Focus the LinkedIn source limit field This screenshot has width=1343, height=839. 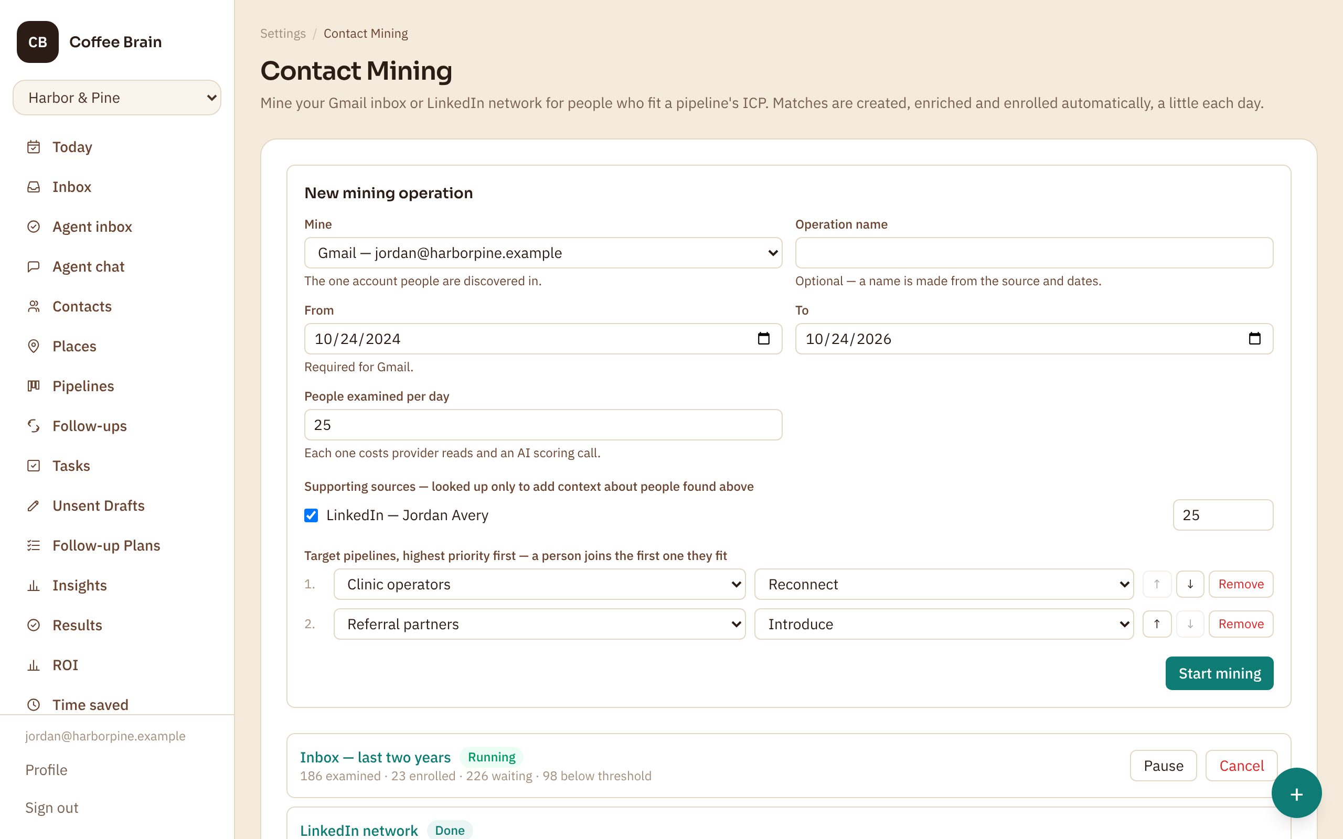tap(1222, 515)
